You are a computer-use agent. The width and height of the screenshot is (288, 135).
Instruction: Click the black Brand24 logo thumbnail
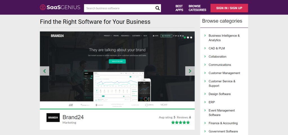pyautogui.click(x=53, y=117)
